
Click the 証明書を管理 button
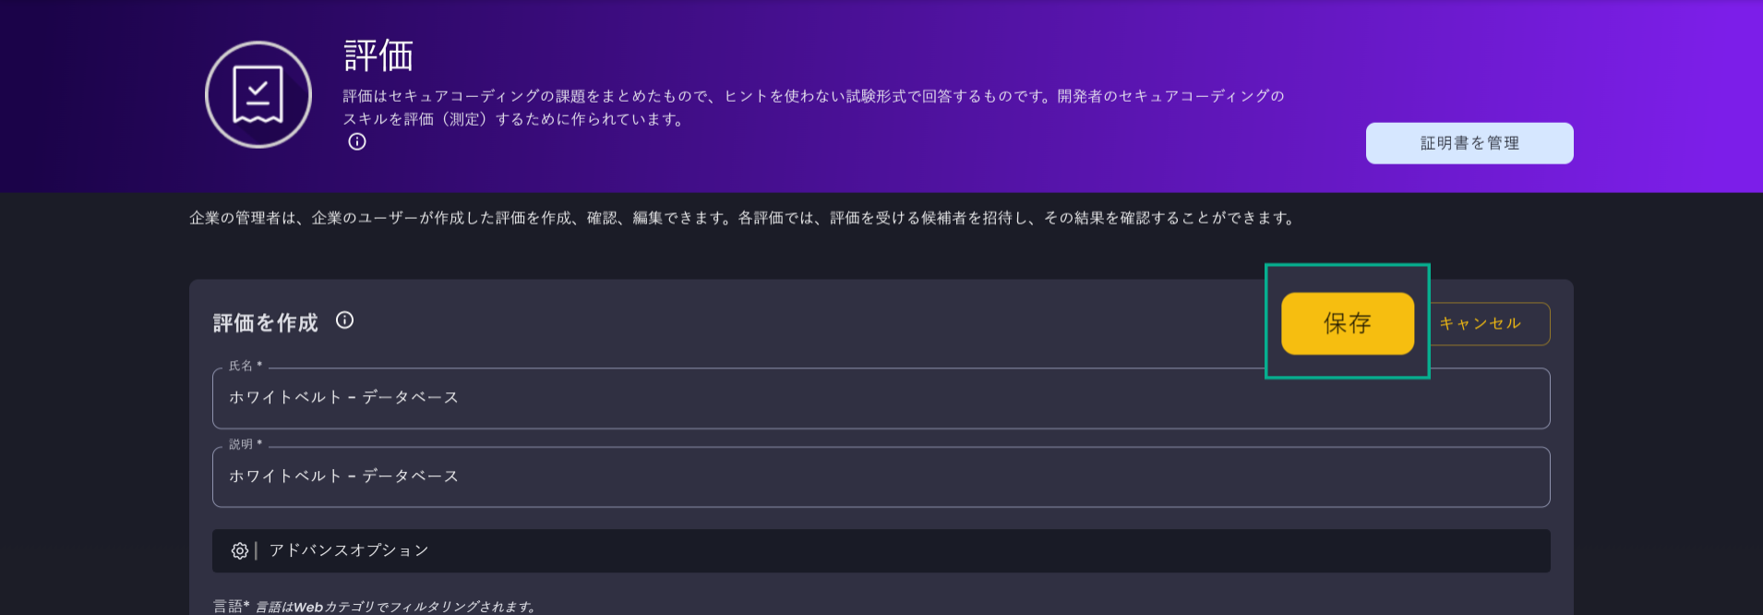(1469, 143)
